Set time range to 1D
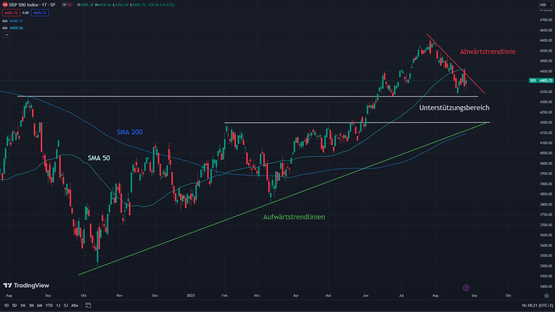 pyautogui.click(x=6, y=305)
